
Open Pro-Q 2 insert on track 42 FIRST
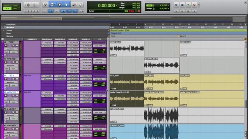pyautogui.click(x=47, y=43)
